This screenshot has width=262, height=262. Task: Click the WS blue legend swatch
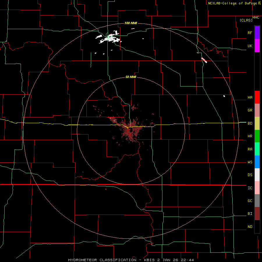pos(257,162)
